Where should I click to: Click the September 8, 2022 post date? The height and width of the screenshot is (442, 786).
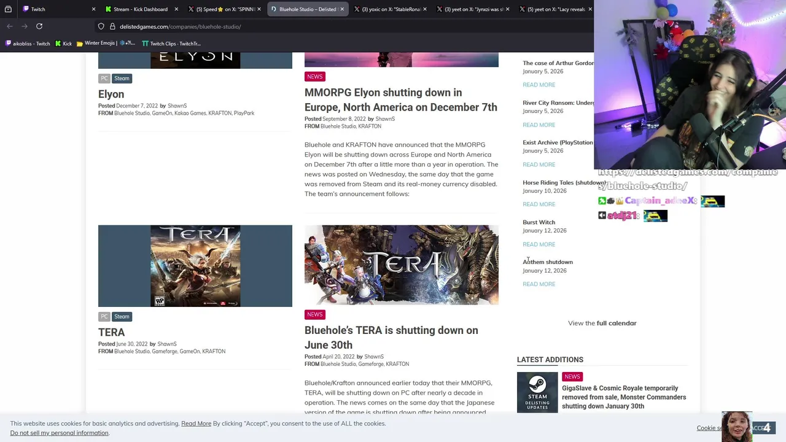(344, 119)
